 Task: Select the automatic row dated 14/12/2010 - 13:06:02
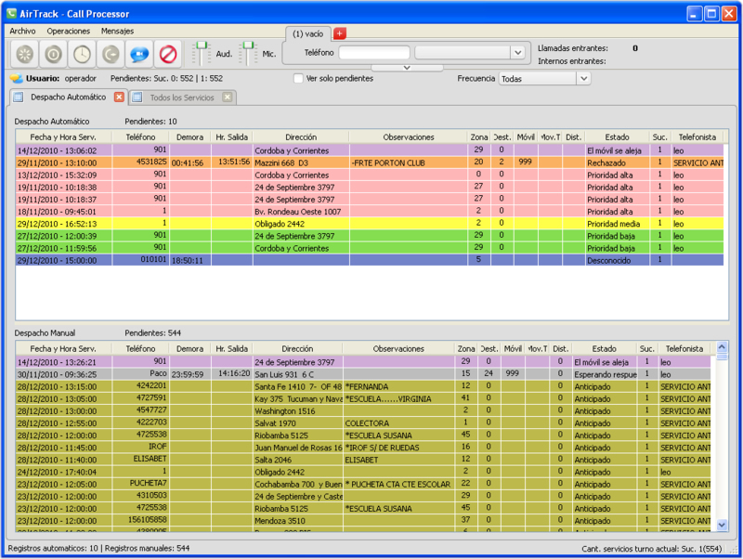(370, 150)
